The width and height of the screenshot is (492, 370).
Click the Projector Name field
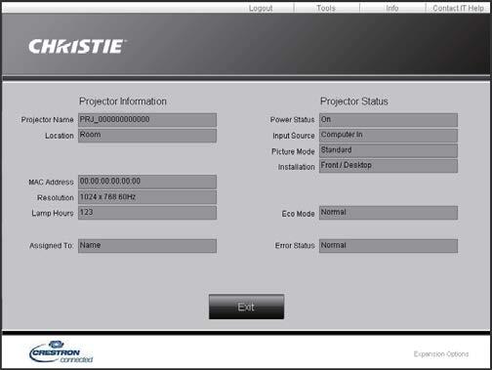click(147, 120)
